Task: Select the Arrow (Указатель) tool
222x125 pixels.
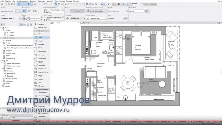Action: pyautogui.click(x=41, y=24)
